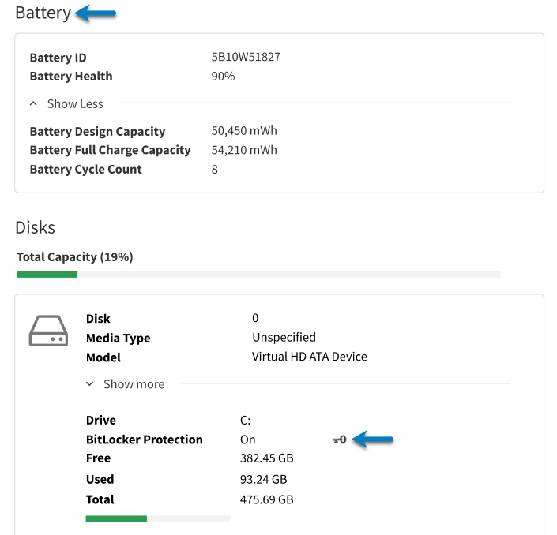Click the BitLocker Protection On status

pyautogui.click(x=247, y=440)
